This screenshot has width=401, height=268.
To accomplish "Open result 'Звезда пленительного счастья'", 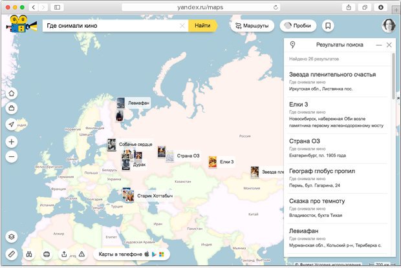I will pyautogui.click(x=338, y=81).
